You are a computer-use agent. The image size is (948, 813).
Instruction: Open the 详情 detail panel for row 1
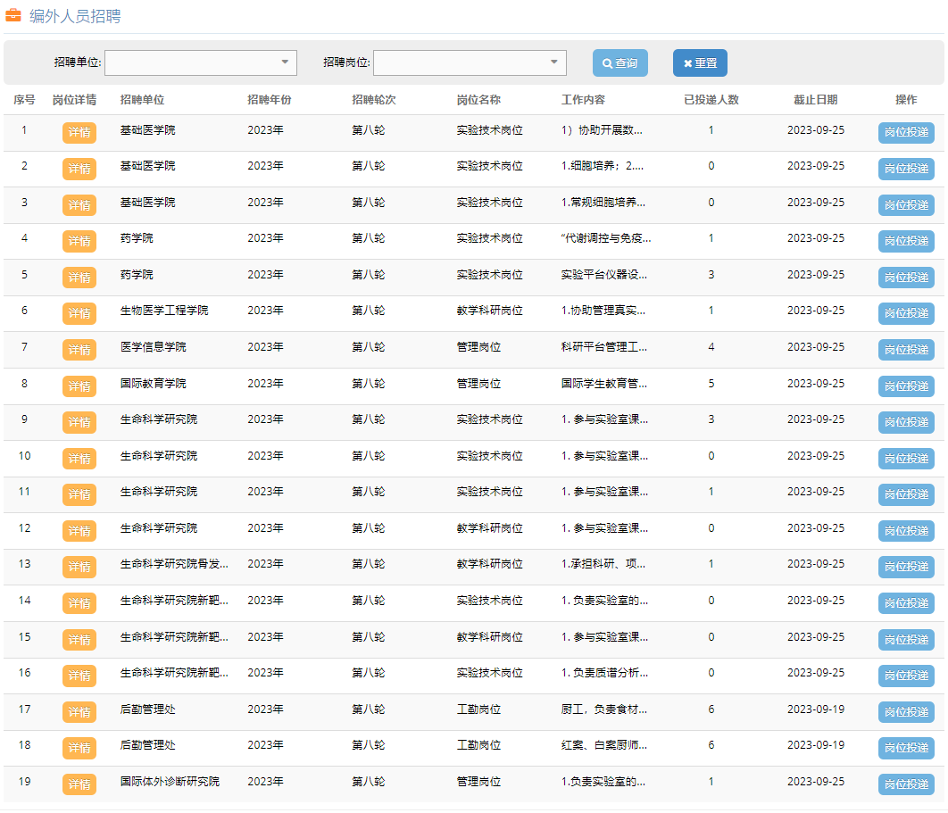click(x=77, y=132)
